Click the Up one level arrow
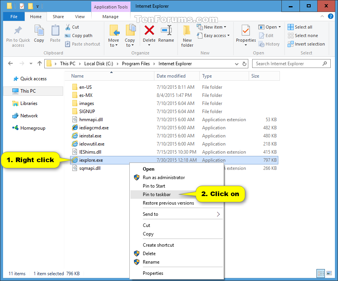Image resolution: width=338 pixels, height=281 pixels. coord(39,63)
